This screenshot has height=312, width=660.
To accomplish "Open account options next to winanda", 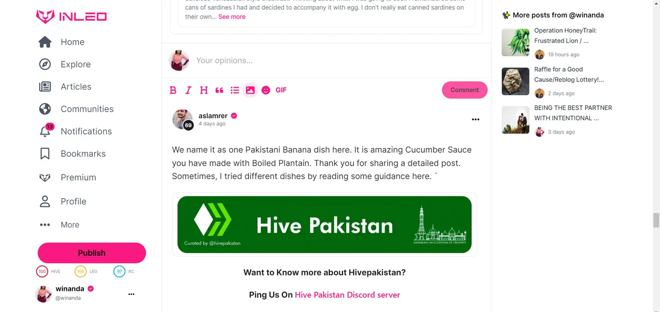I will click(x=131, y=294).
